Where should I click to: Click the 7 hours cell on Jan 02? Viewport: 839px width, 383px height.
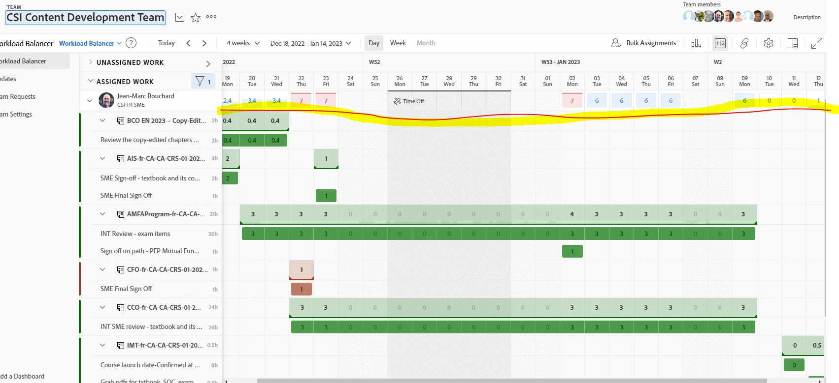(x=572, y=101)
